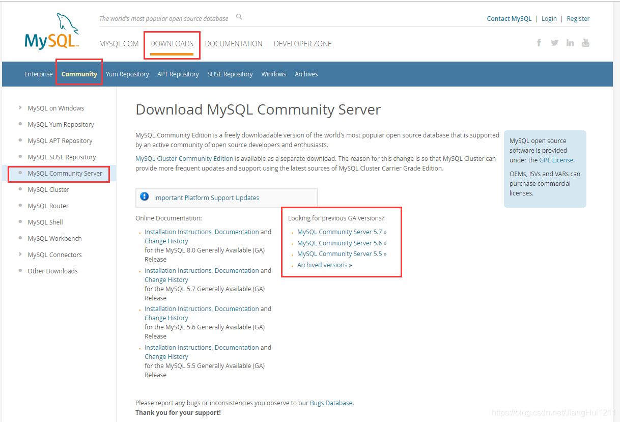Click MySQL Community Server 5.6 link
The height and width of the screenshot is (422, 620).
click(342, 243)
